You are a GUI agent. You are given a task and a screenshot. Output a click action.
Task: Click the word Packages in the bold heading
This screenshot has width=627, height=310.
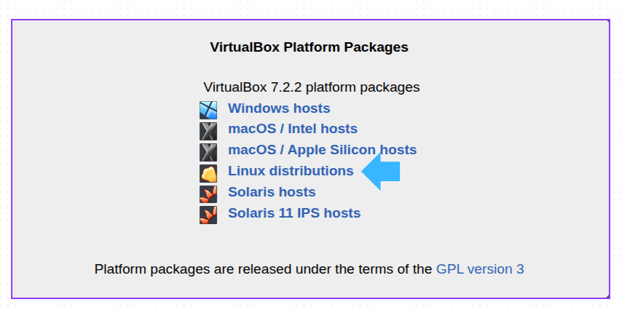click(376, 47)
